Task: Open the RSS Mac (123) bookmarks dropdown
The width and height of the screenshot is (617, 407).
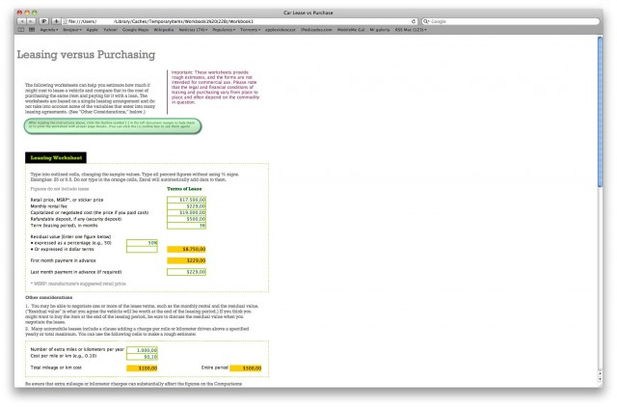Action: (x=411, y=30)
